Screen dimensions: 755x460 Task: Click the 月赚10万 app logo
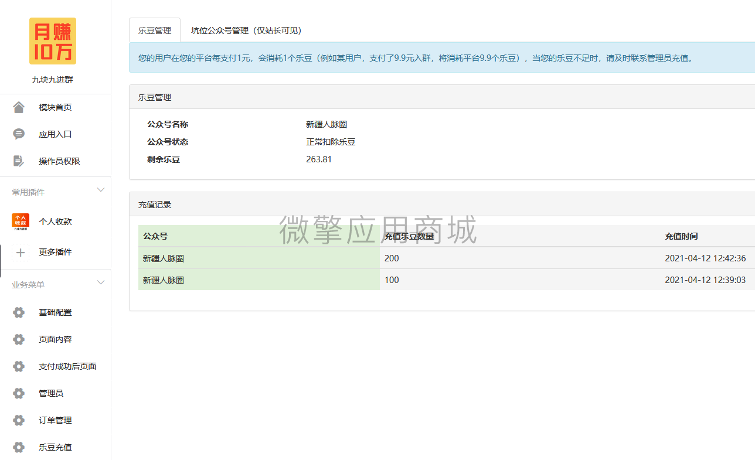(53, 41)
